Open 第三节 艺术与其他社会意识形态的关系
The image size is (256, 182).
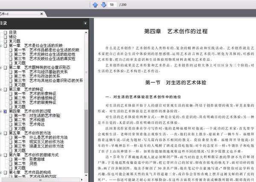click(x=49, y=81)
